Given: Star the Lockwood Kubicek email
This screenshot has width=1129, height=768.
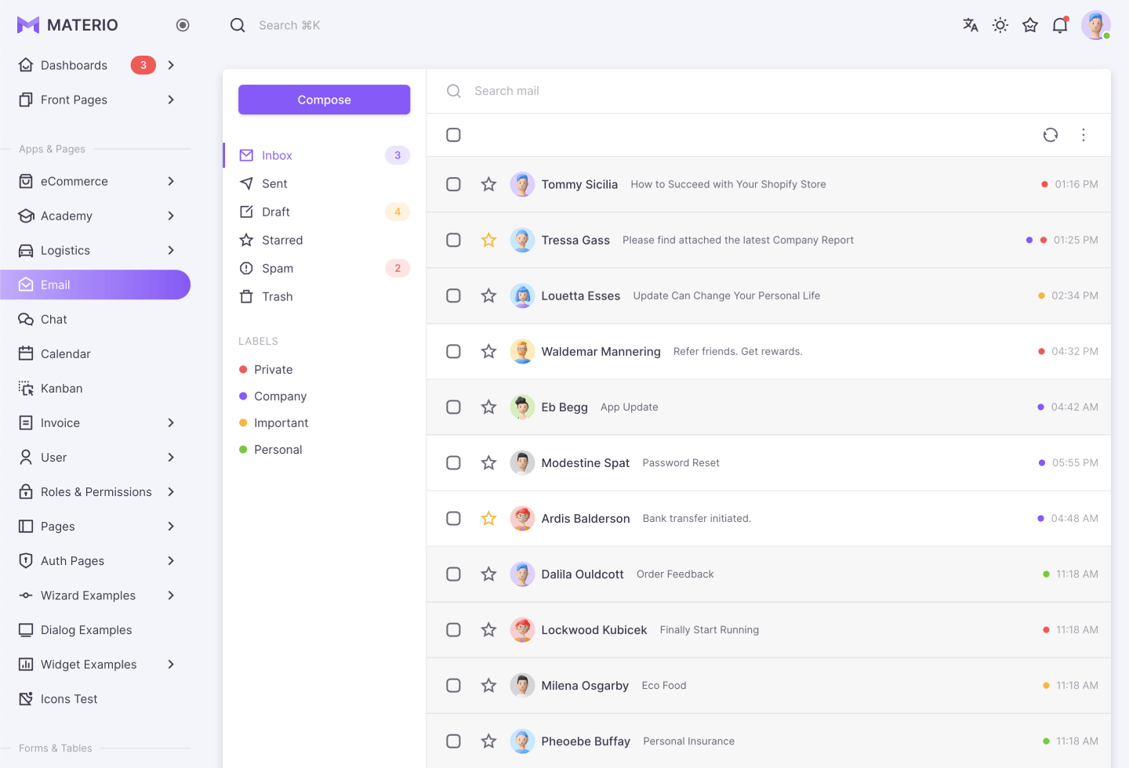Looking at the screenshot, I should [x=488, y=629].
